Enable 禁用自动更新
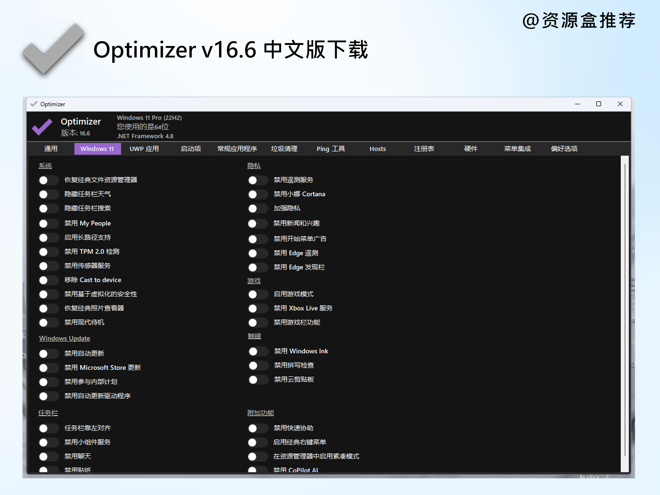The width and height of the screenshot is (660, 495). pyautogui.click(x=49, y=353)
